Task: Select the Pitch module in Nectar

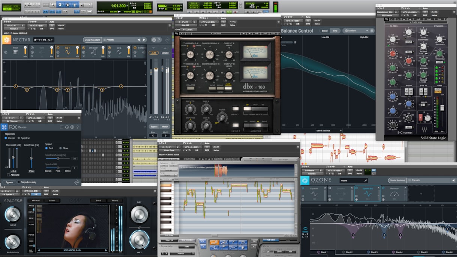Action: tap(16, 51)
